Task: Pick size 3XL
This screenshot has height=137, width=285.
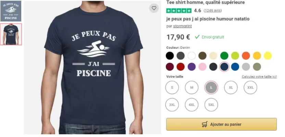Action: tap(172, 105)
